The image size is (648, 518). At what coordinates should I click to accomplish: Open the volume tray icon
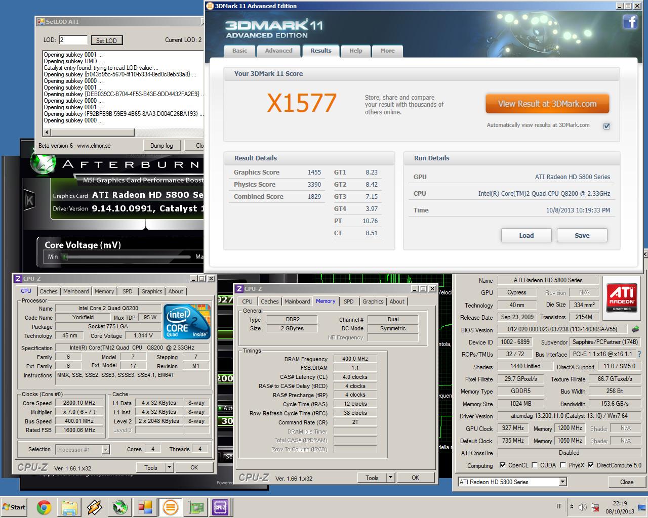click(x=582, y=506)
